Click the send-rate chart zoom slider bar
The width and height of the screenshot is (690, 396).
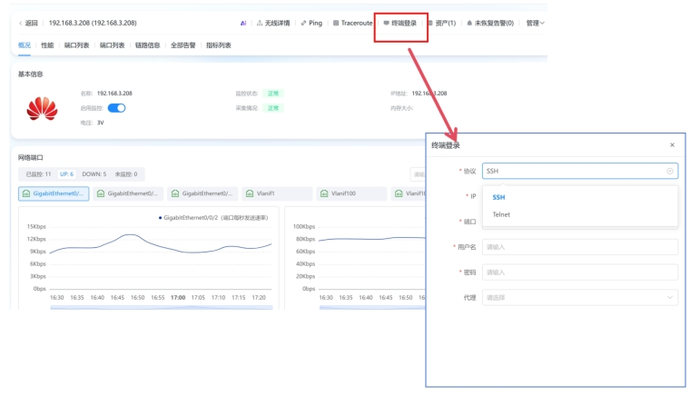pyautogui.click(x=162, y=308)
